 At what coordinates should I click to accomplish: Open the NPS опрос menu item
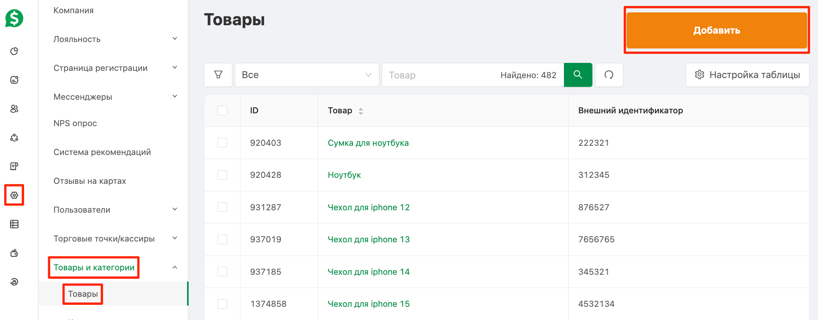point(75,123)
